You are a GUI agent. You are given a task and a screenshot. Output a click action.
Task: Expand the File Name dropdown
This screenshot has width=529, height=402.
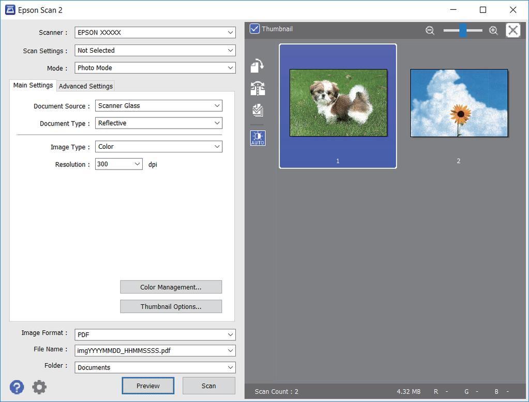[155, 351]
